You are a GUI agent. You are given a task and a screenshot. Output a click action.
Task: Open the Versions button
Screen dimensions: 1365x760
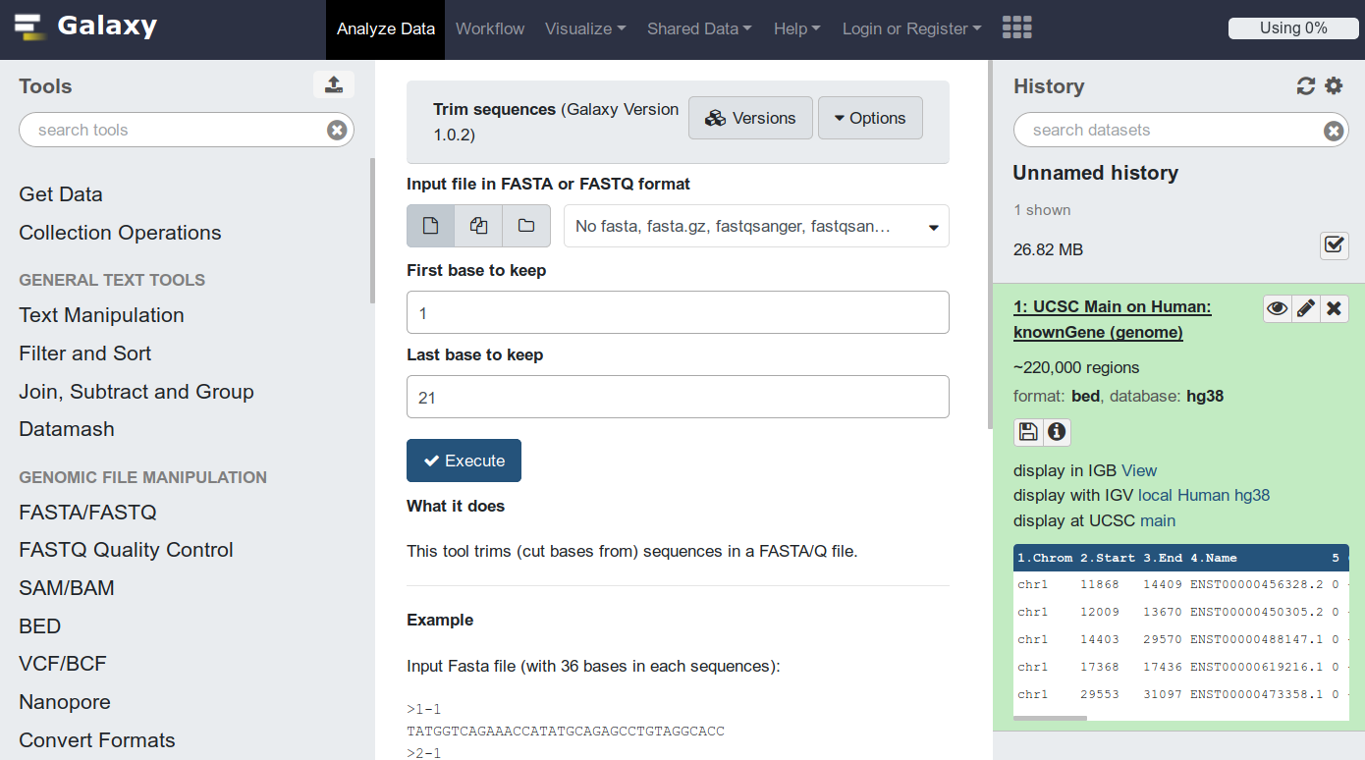click(750, 118)
